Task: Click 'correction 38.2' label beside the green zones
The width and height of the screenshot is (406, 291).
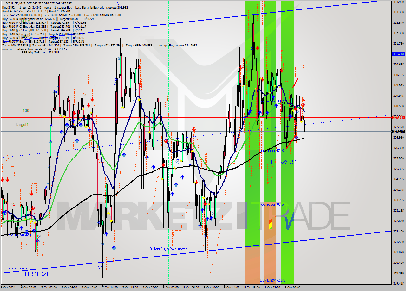Action: 272,101
